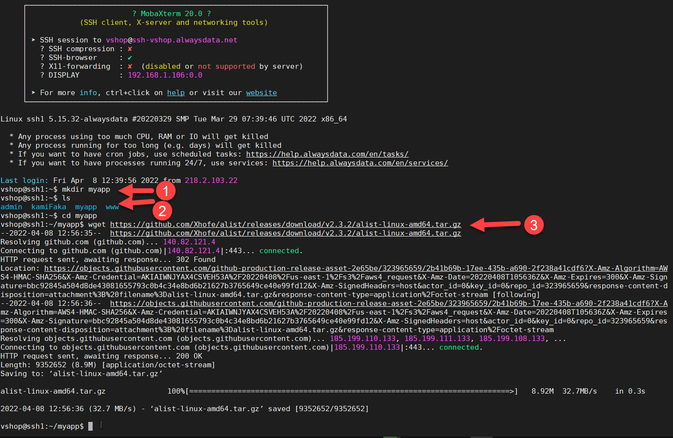Click the wget download progress bar

[352, 391]
